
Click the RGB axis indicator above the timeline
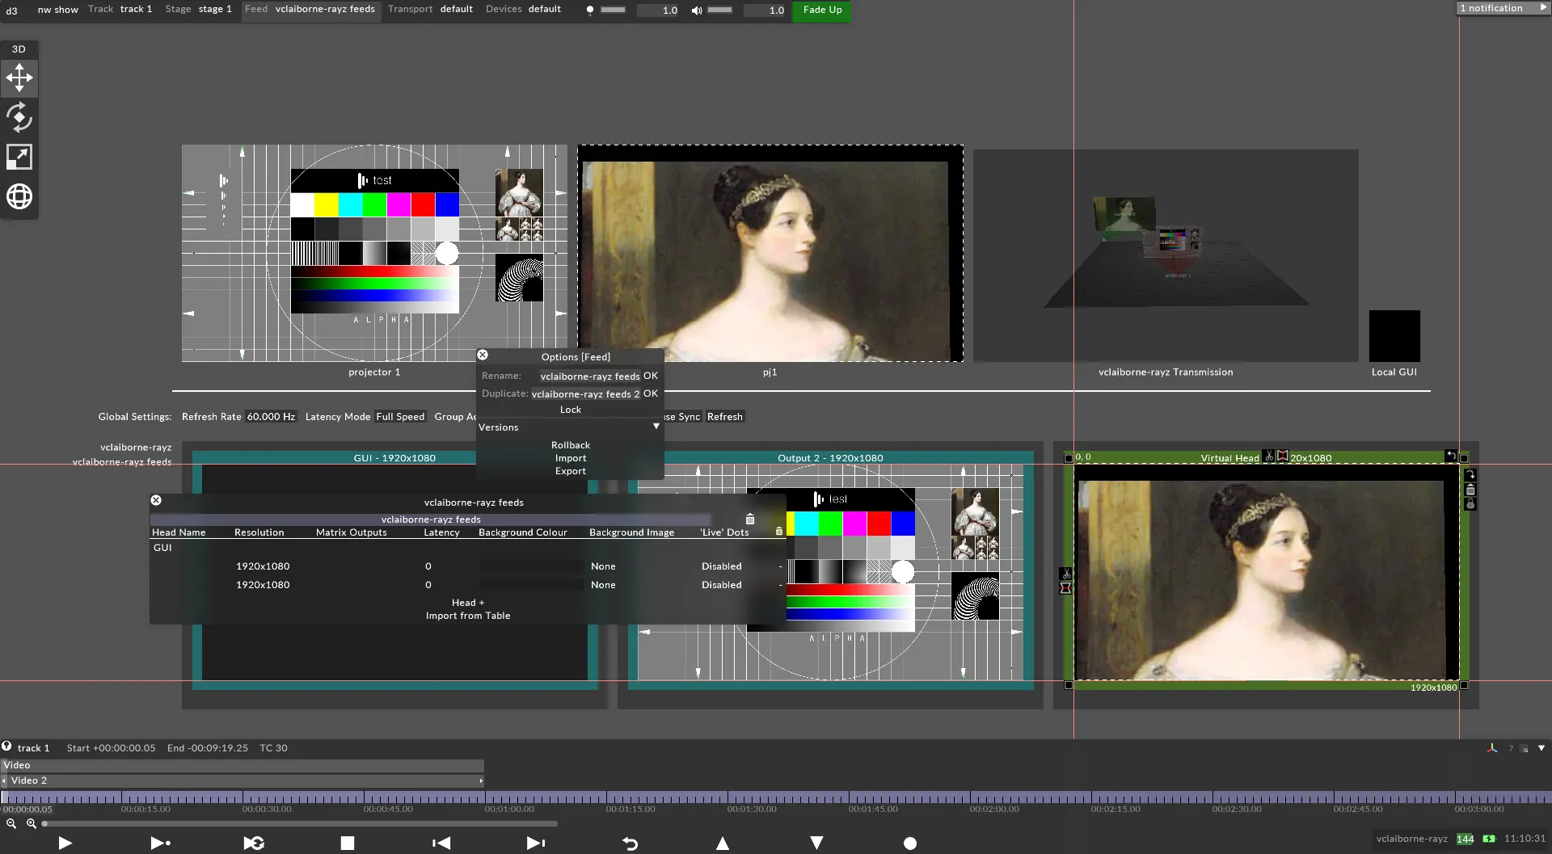click(1491, 747)
